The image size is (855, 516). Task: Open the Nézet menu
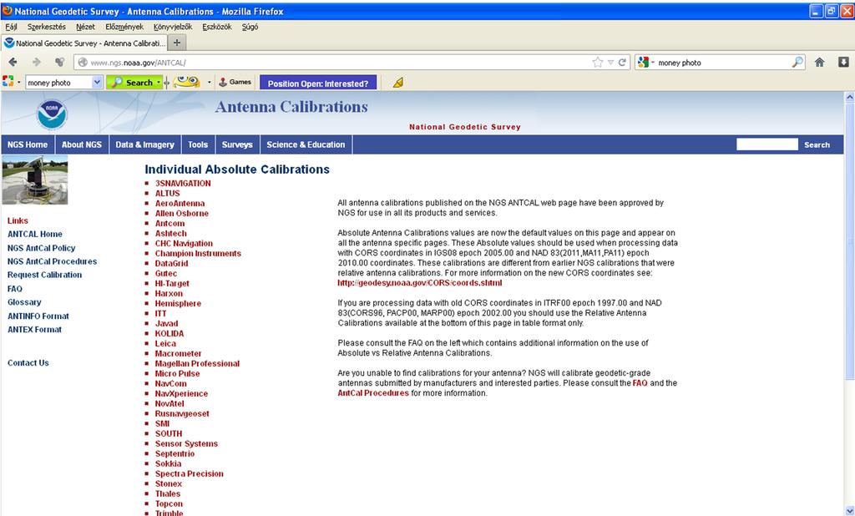[85, 27]
